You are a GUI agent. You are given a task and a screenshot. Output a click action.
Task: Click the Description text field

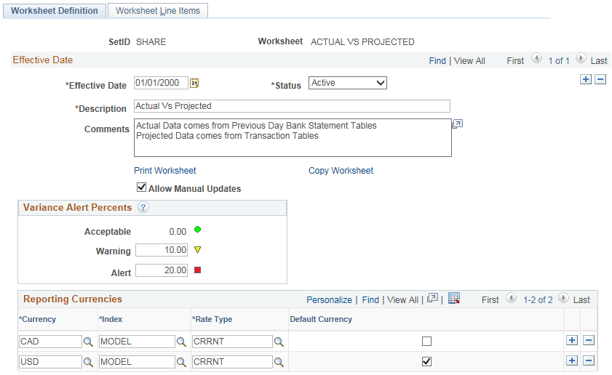[x=292, y=106]
